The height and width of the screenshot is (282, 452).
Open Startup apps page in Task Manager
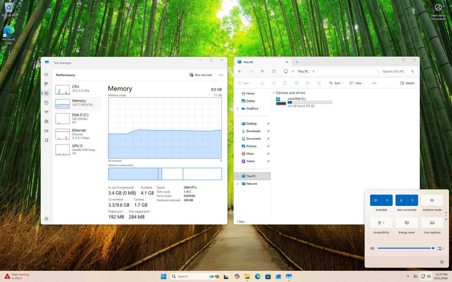click(x=46, y=112)
